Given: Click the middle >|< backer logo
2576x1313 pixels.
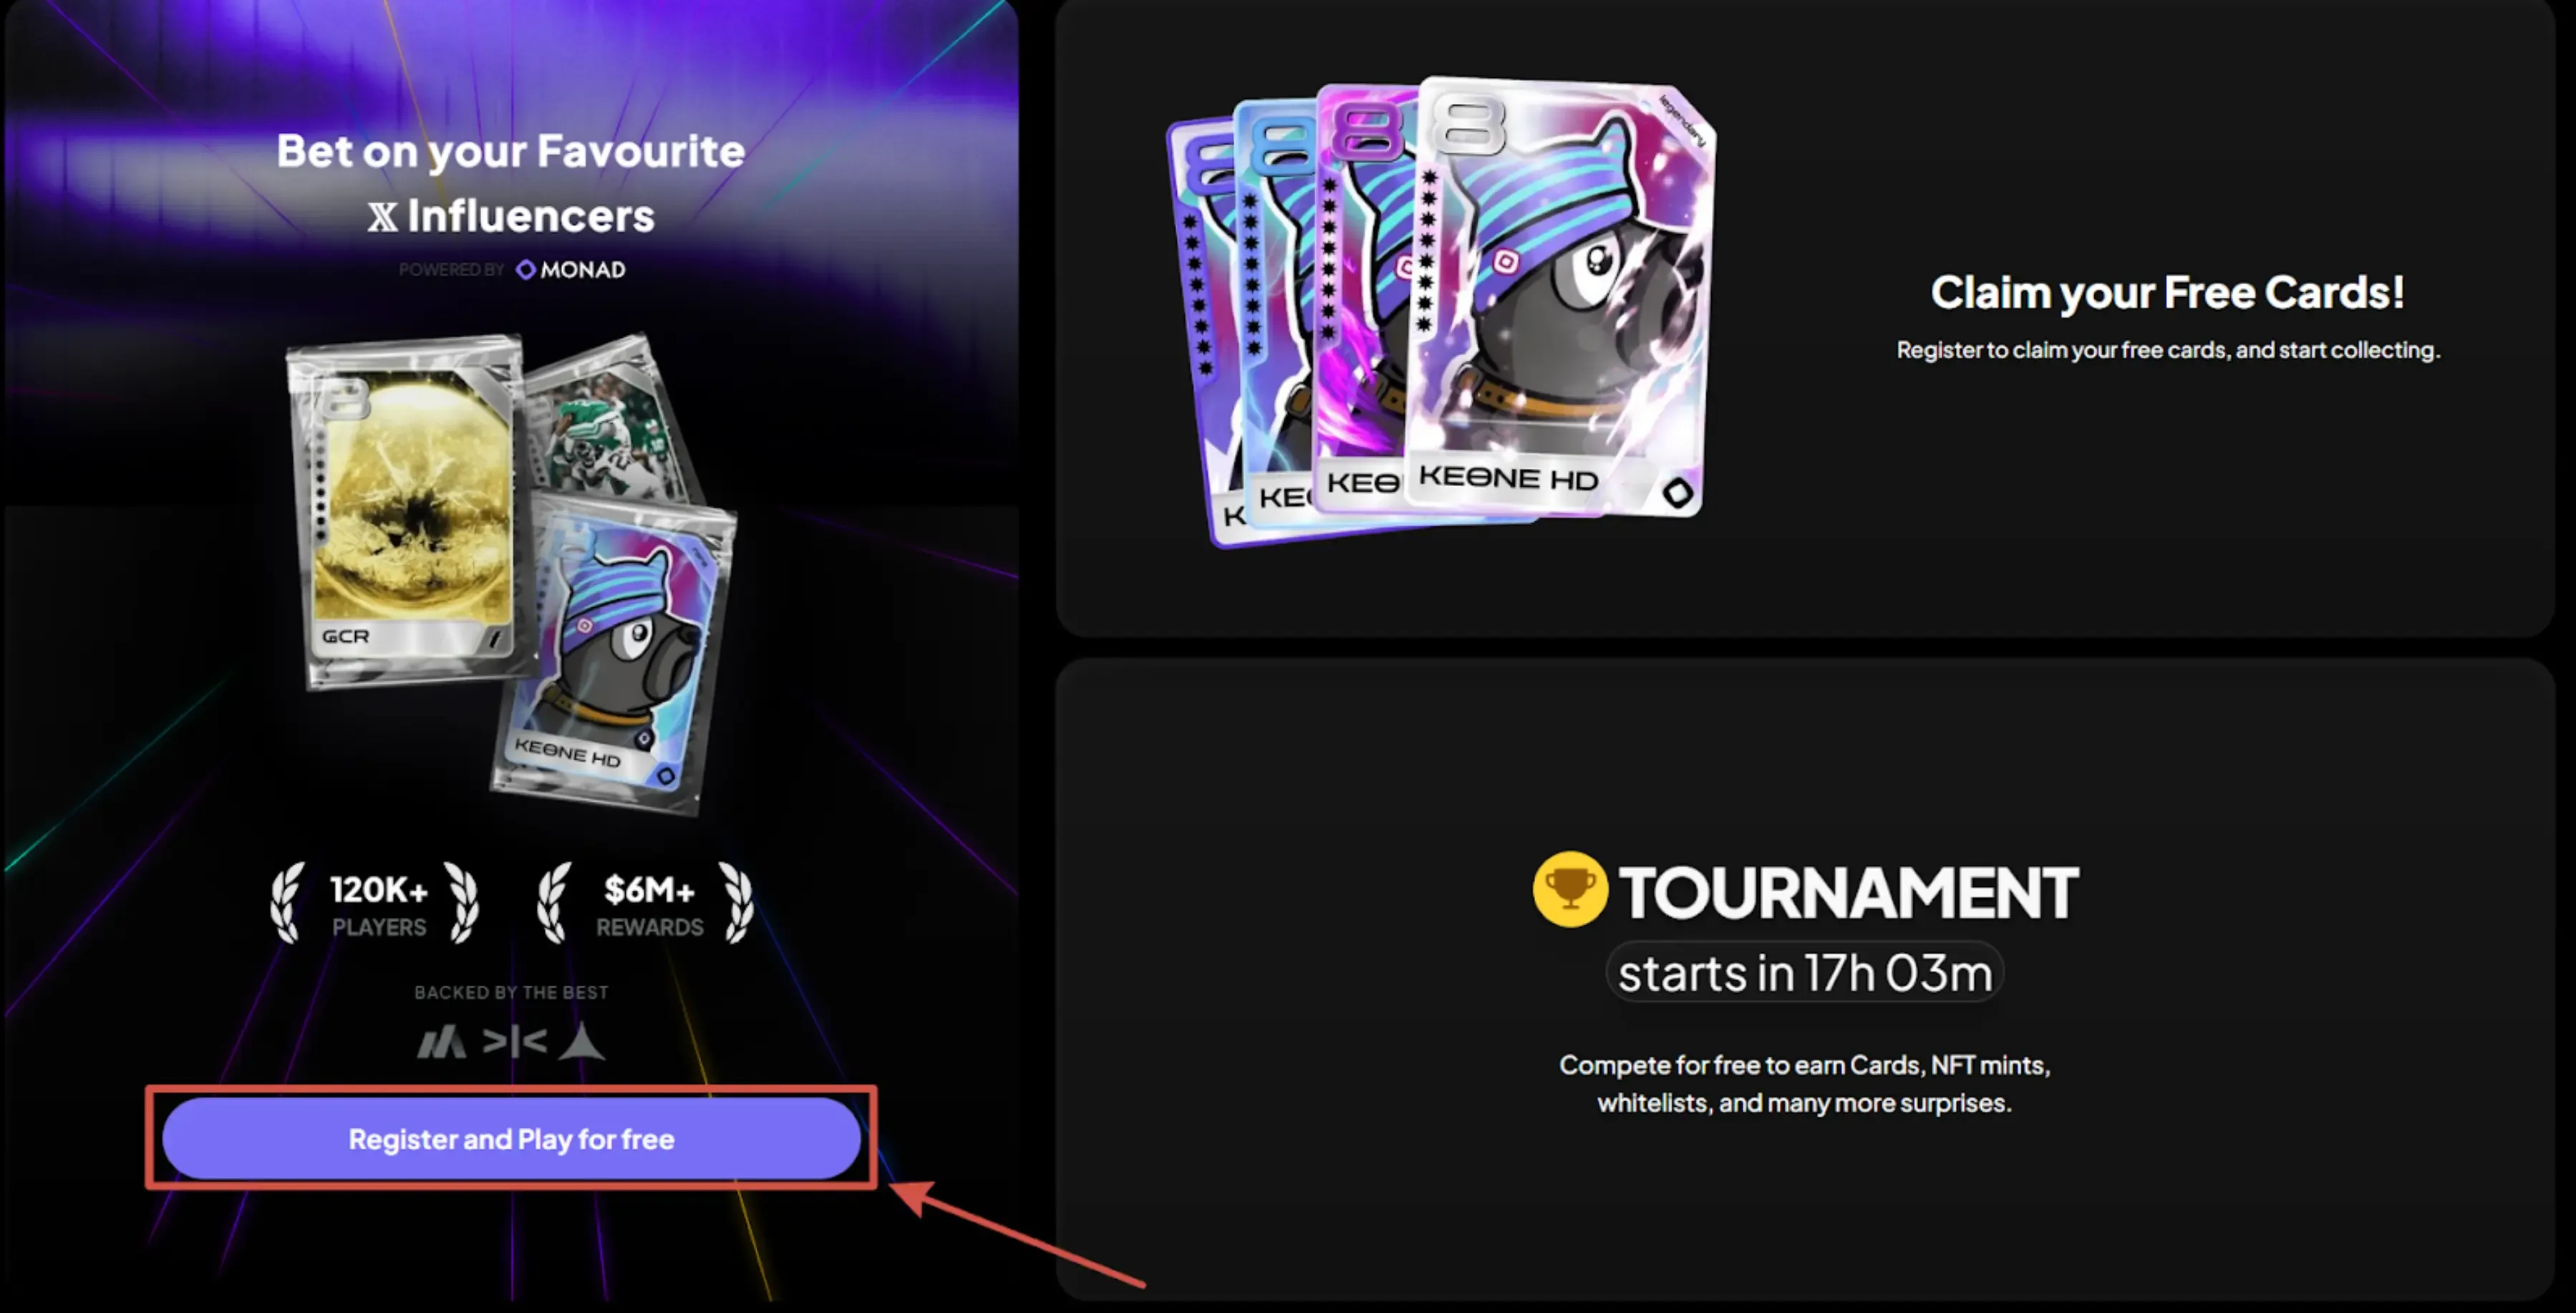Looking at the screenshot, I should 514,1042.
